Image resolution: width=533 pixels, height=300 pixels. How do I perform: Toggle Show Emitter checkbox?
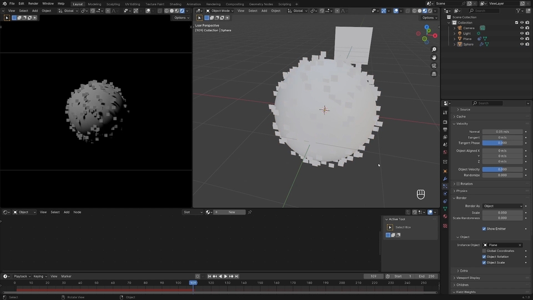pyautogui.click(x=484, y=229)
